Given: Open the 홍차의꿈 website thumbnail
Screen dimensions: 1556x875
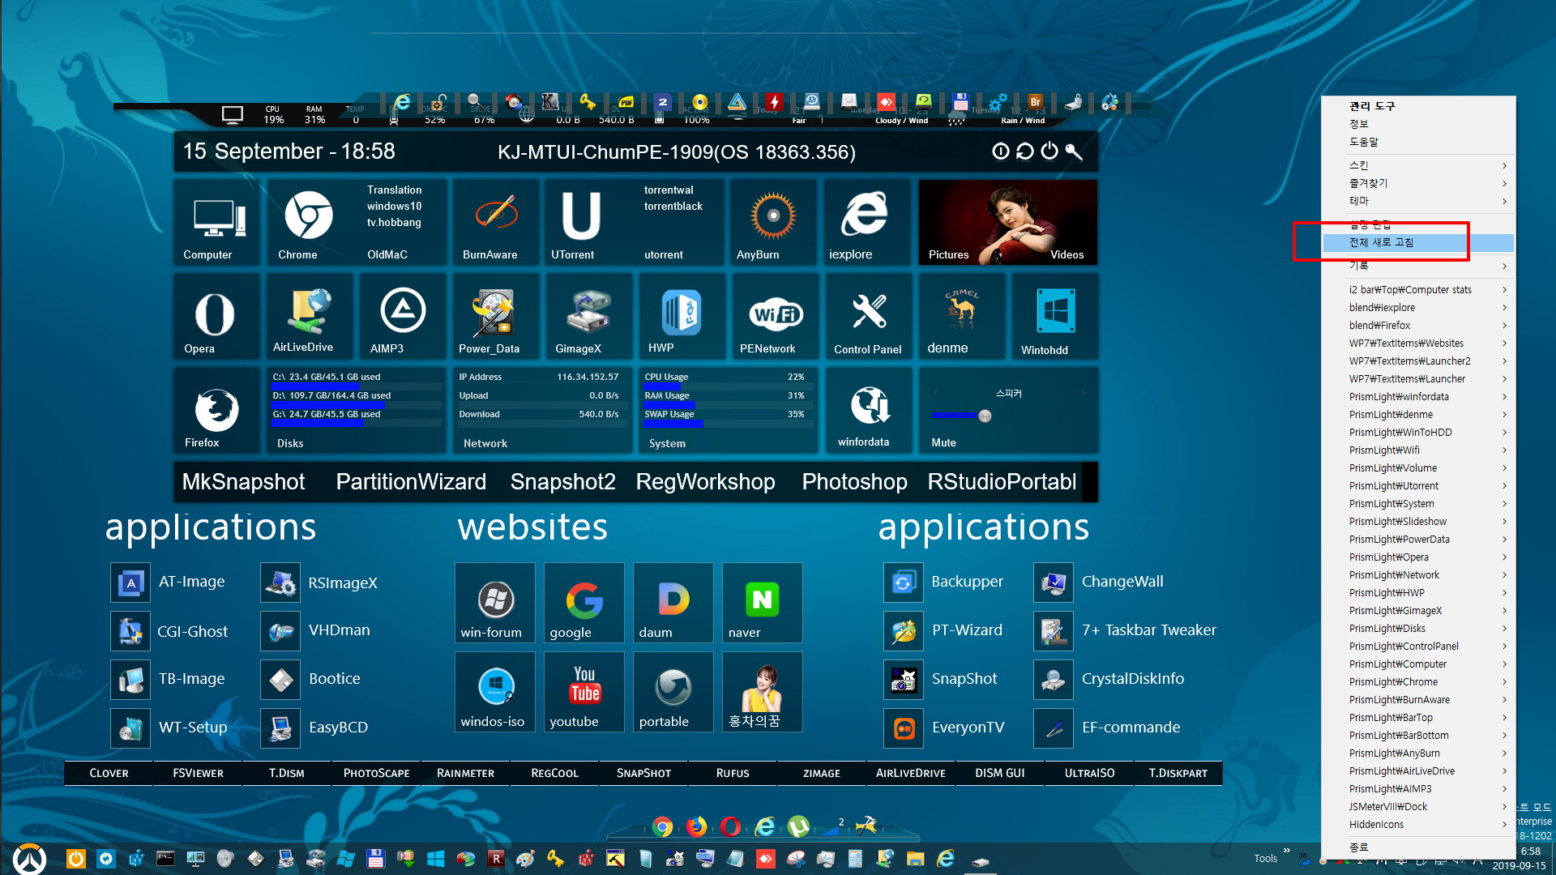Looking at the screenshot, I should point(762,692).
